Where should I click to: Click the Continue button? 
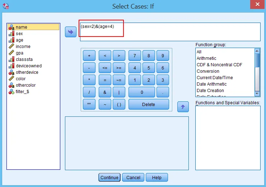pos(109,177)
